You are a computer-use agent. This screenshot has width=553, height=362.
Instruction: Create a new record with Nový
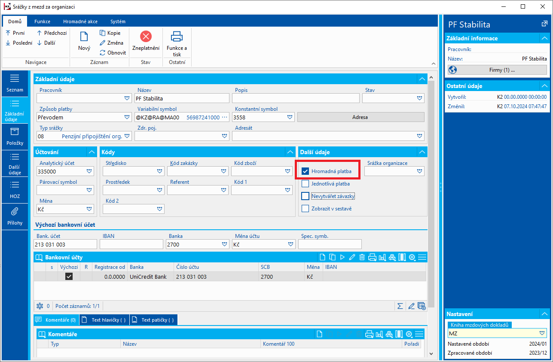(84, 42)
